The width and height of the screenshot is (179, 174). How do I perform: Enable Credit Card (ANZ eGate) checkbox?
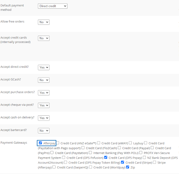58,143
